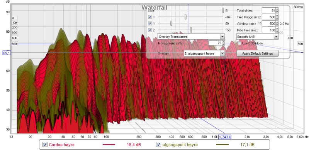Enable Use CSD Mode checkbox
309x150 pixels.
[239, 43]
